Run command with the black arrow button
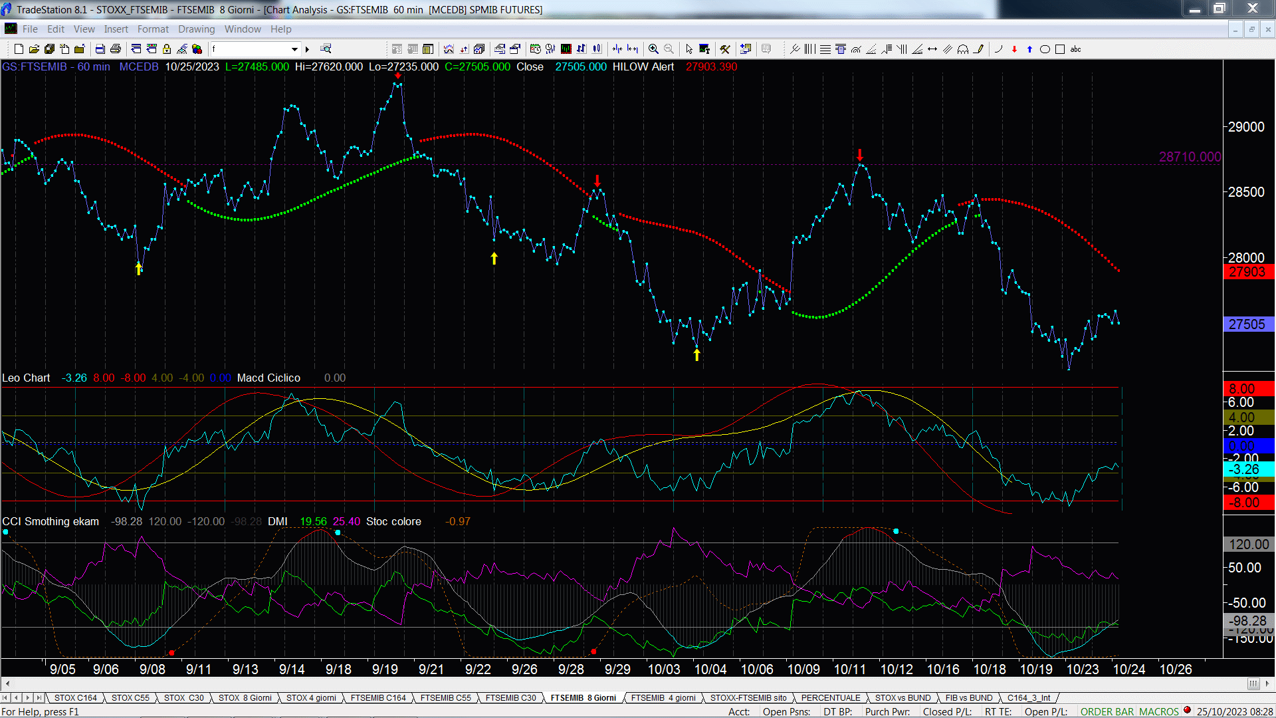The width and height of the screenshot is (1276, 718). click(308, 49)
